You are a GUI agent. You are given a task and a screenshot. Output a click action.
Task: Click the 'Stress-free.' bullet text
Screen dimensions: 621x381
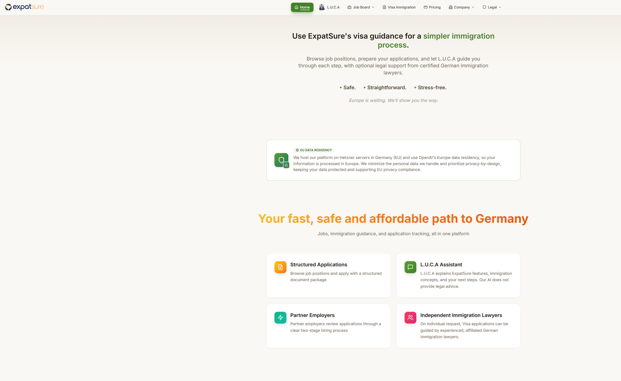[432, 88]
